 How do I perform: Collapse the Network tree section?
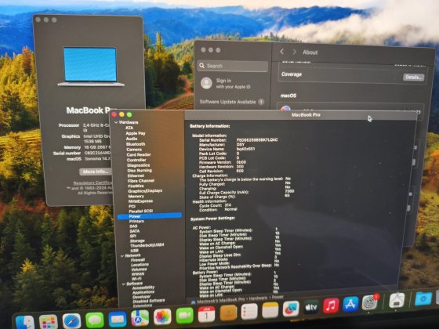click(x=122, y=255)
